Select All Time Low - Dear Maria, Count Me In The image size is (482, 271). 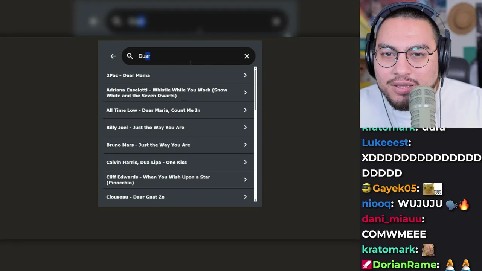[x=178, y=110]
